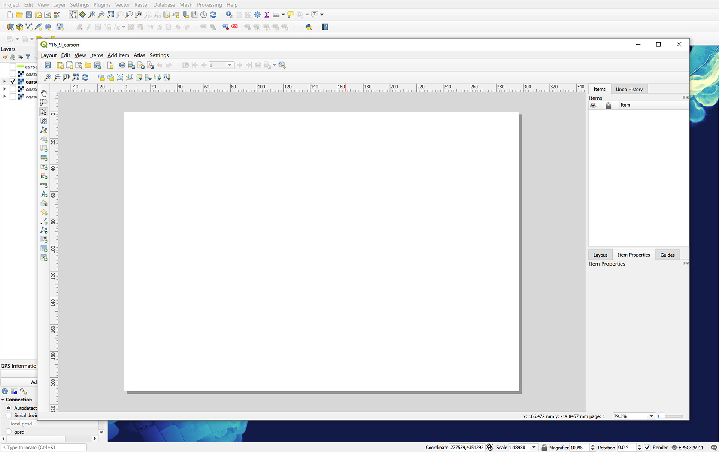Click the lock column header in Items
The width and height of the screenshot is (719, 452).
coord(608,105)
